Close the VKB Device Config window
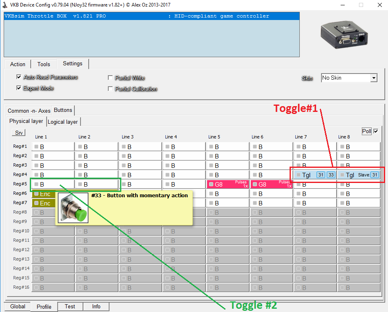Image resolution: width=388 pixels, height=312 pixels. (380, 5)
